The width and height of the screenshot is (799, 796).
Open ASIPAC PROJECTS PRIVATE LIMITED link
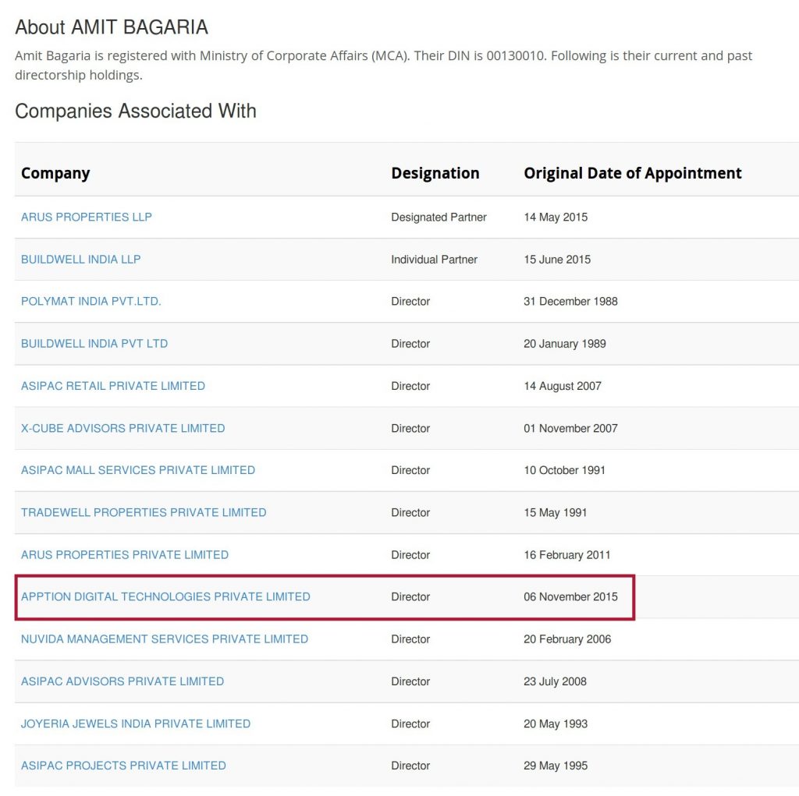(x=123, y=766)
